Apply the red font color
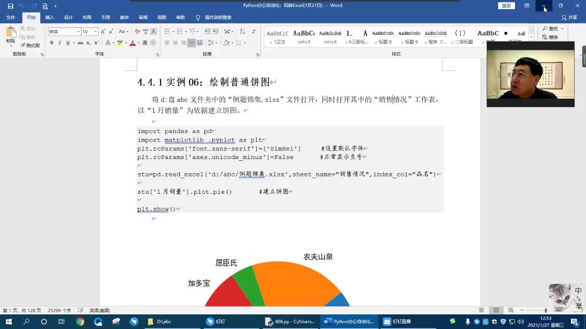This screenshot has height=329, width=586. tap(132, 43)
